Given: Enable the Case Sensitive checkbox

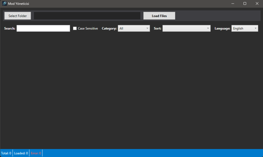Looking at the screenshot, I should click(75, 28).
